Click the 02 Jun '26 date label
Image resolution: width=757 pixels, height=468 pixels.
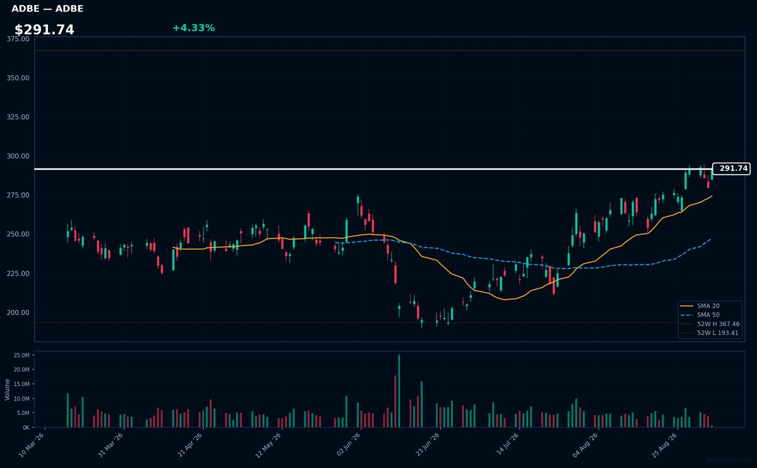click(x=348, y=445)
